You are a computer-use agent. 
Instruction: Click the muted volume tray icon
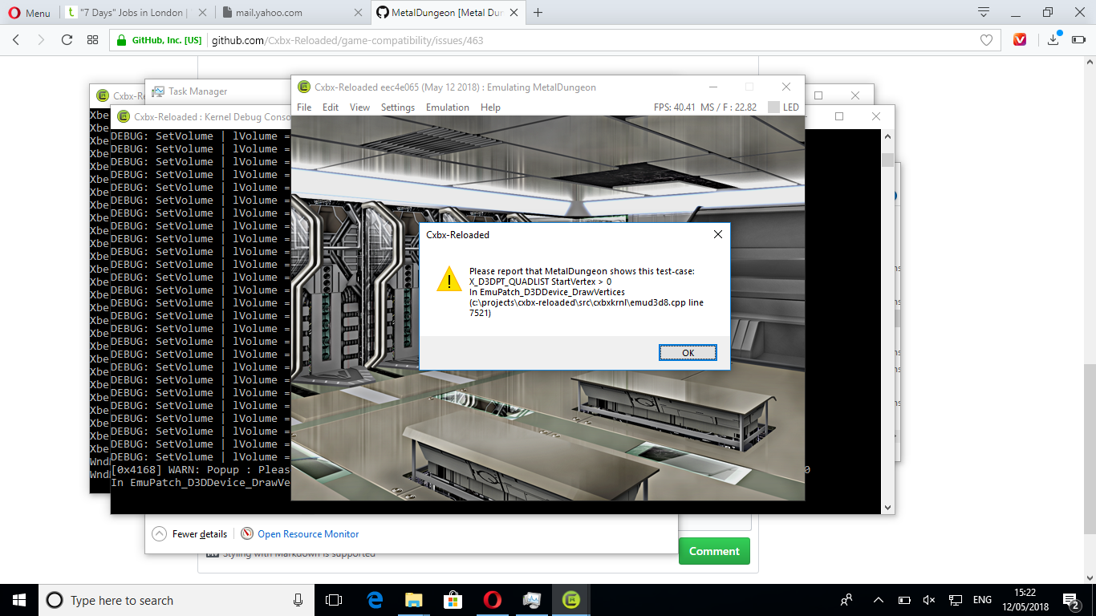point(929,600)
